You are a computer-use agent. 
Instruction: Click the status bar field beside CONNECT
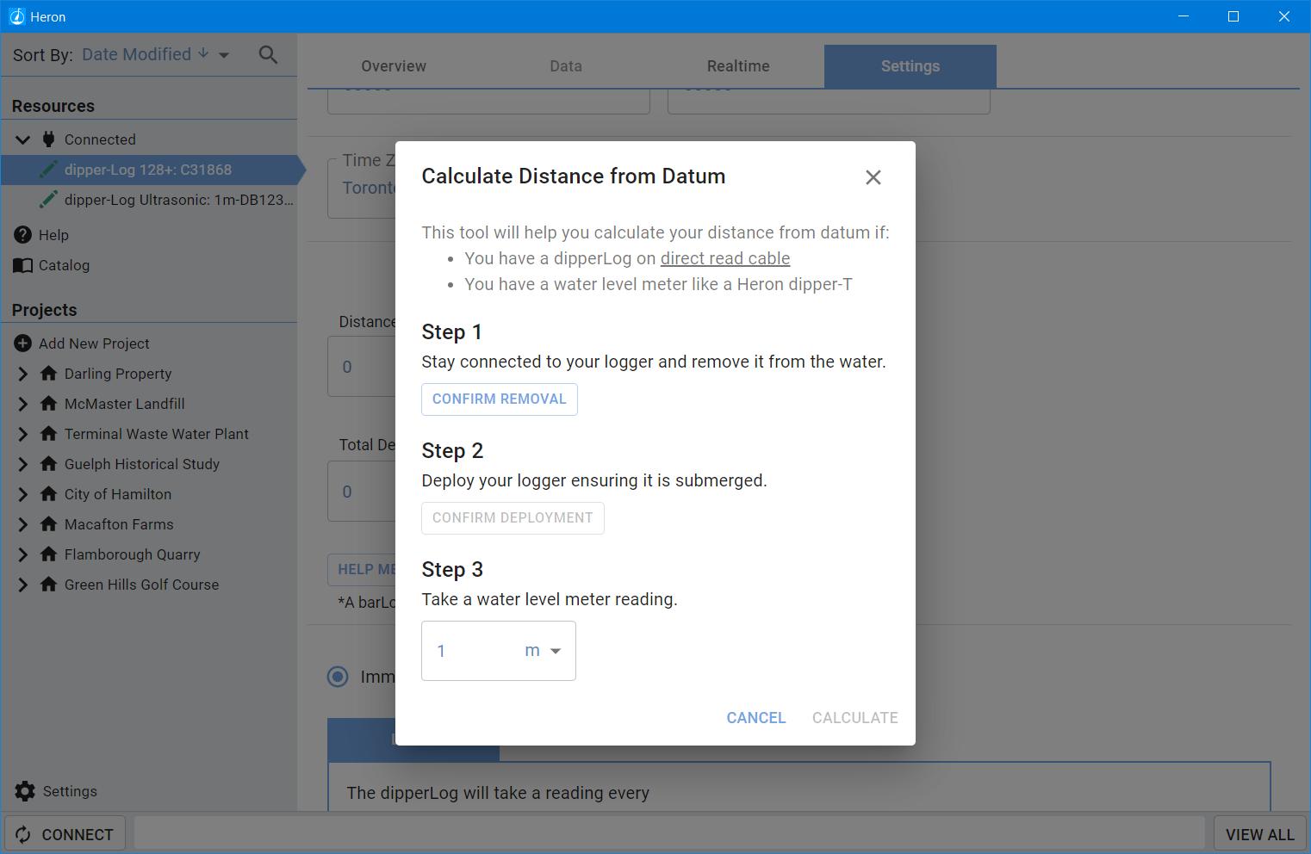coord(669,833)
